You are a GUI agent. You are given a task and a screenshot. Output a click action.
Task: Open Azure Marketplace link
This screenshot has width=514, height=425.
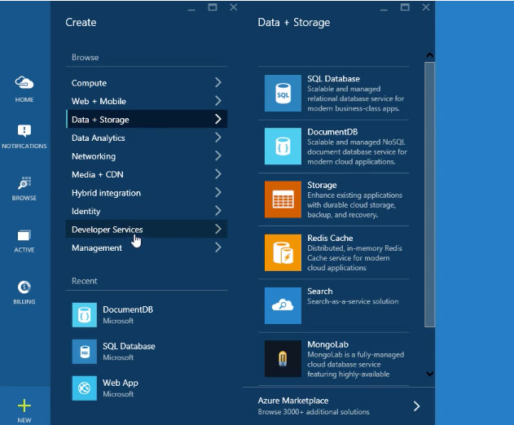pyautogui.click(x=293, y=401)
